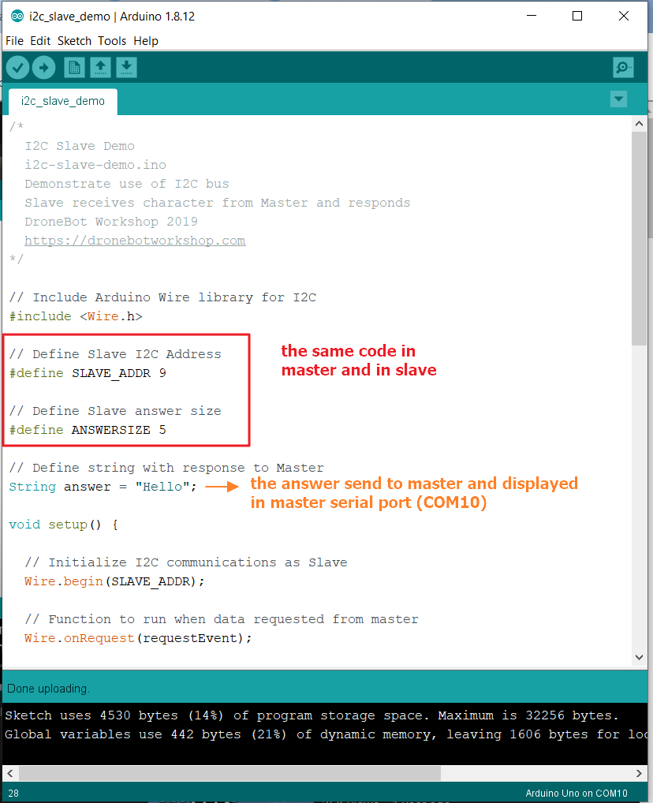Click the '#define ANSWERSIZE 5' line
This screenshot has width=653, height=803.
88,430
